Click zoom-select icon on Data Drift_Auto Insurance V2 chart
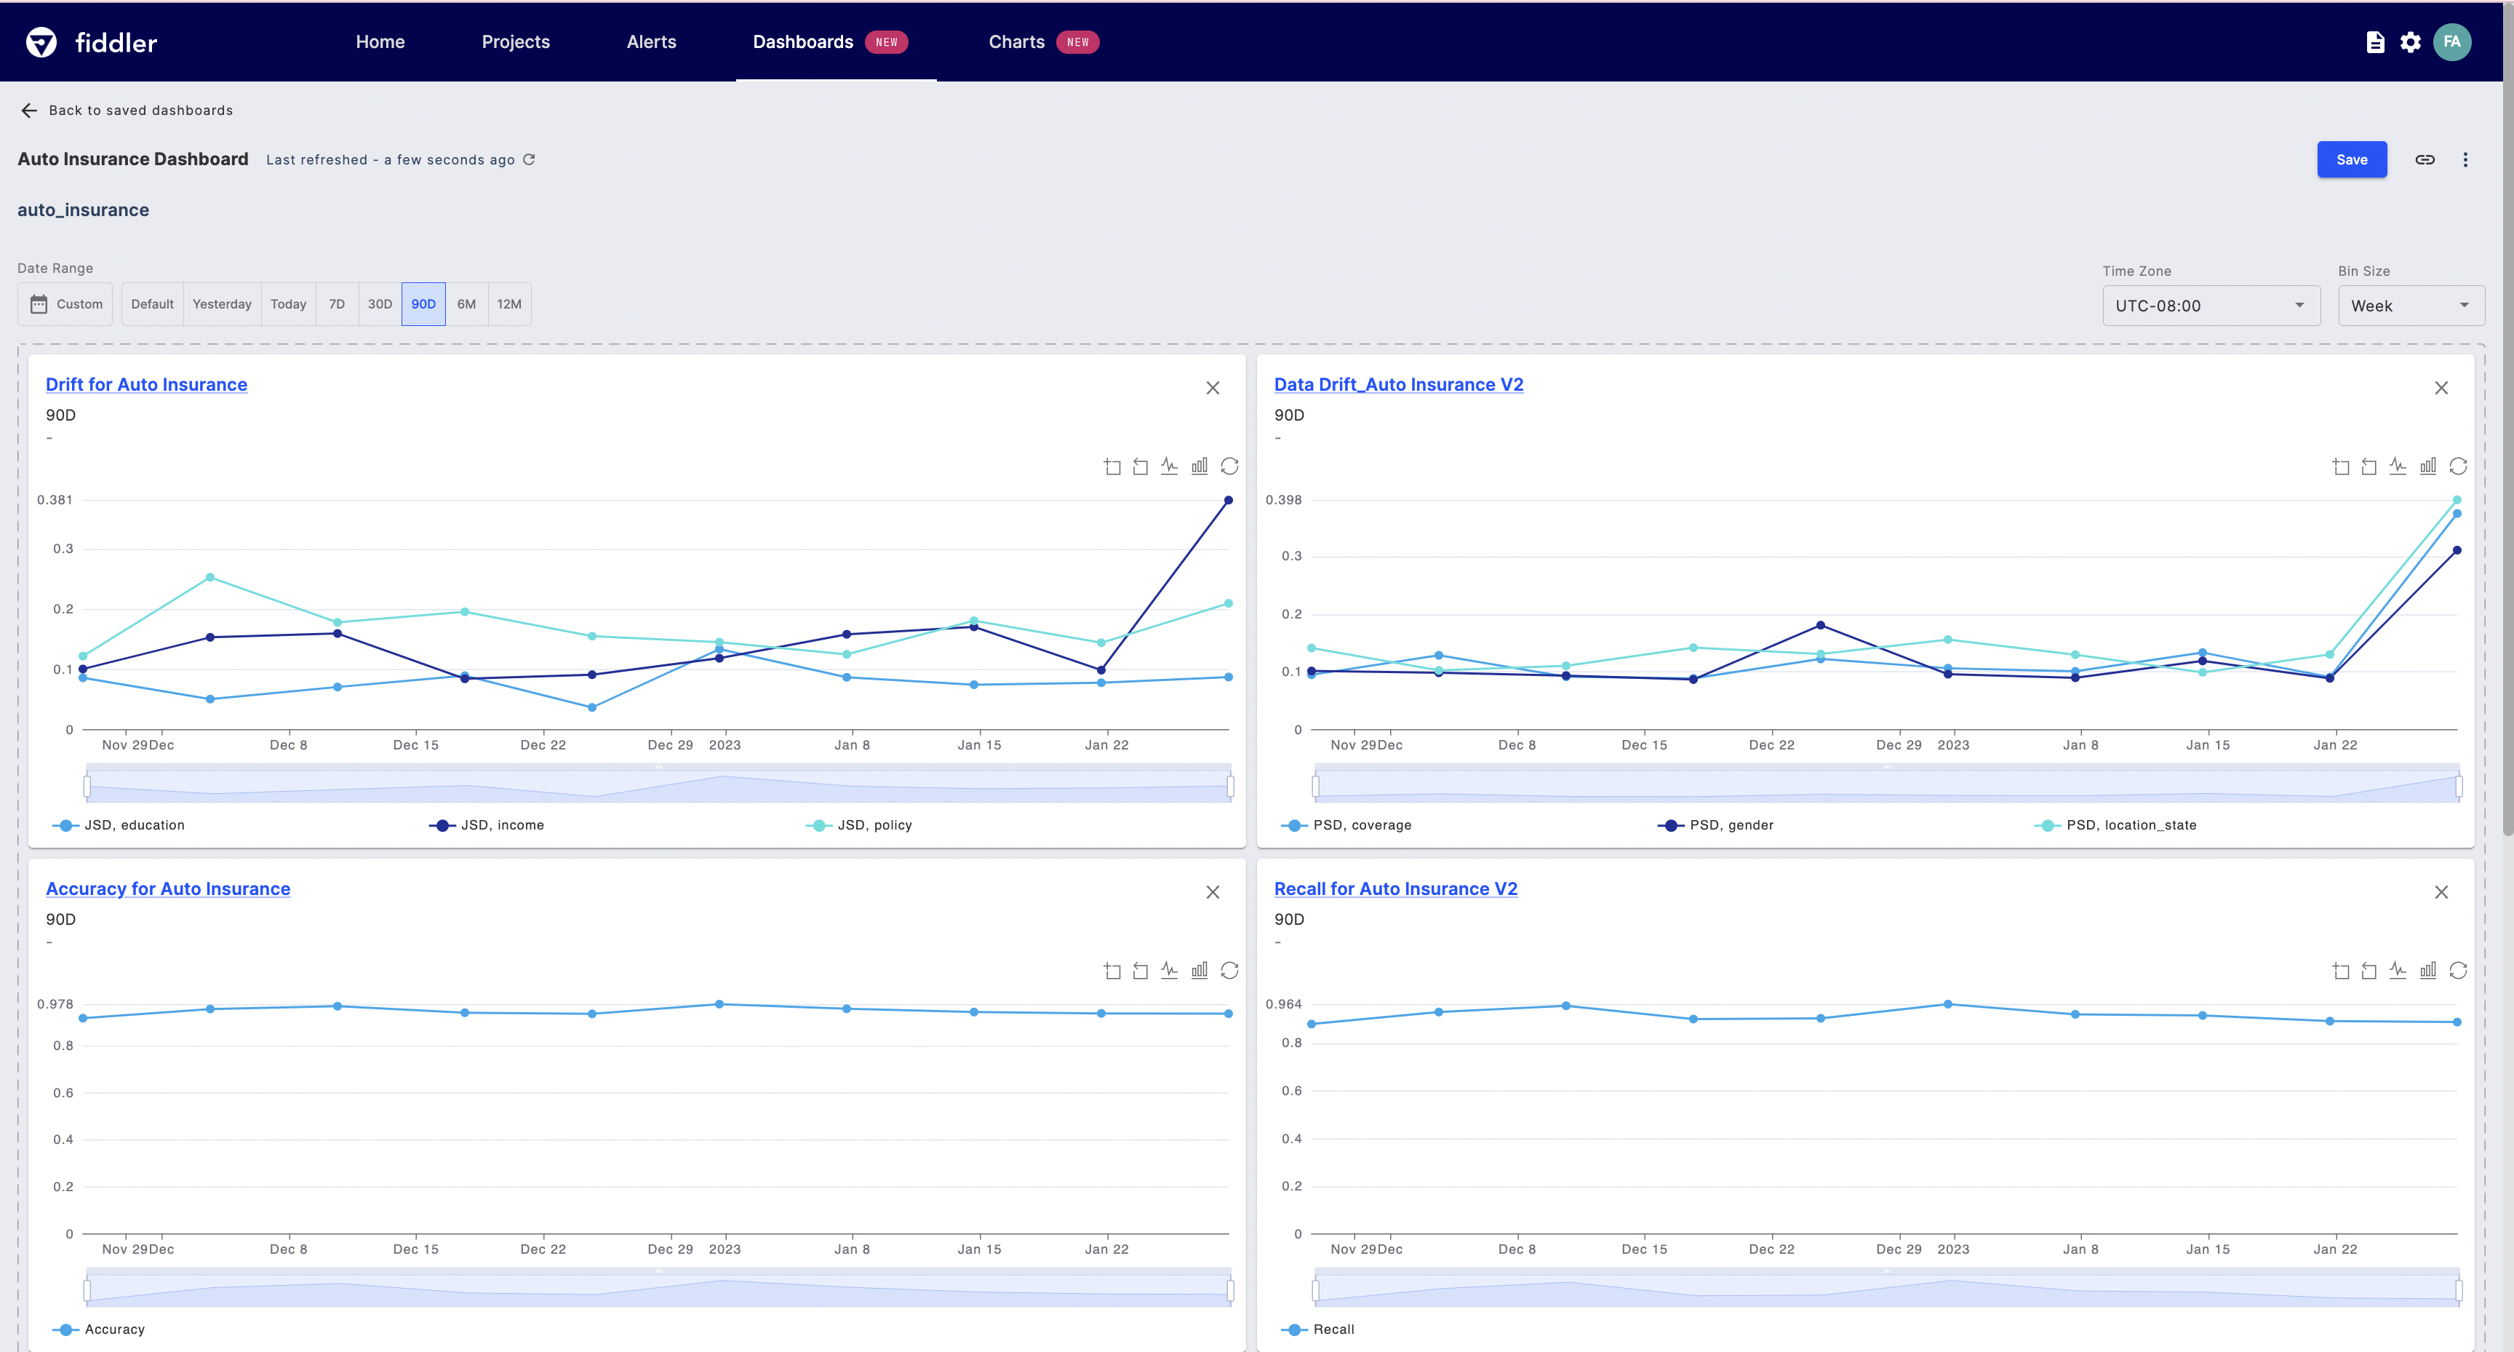The width and height of the screenshot is (2514, 1352). click(x=2340, y=466)
